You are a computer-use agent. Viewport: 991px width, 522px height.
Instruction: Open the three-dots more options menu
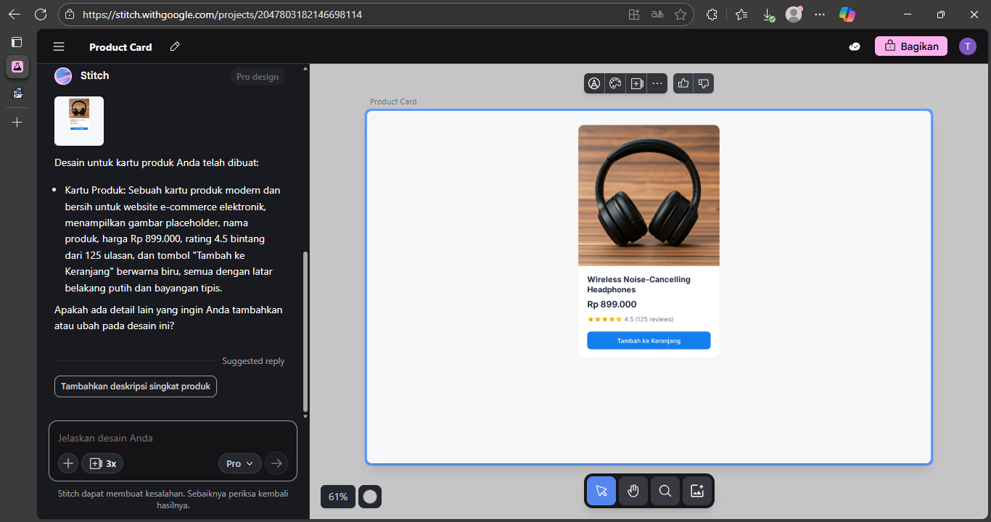[x=657, y=83]
